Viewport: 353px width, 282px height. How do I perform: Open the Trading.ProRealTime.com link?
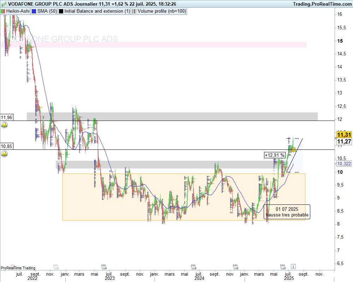[x=322, y=4]
